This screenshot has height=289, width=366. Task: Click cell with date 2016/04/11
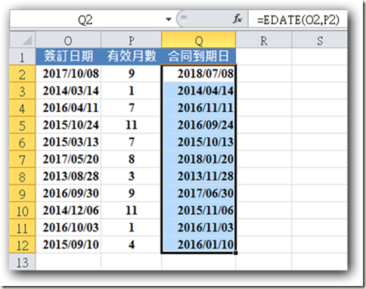click(x=68, y=108)
